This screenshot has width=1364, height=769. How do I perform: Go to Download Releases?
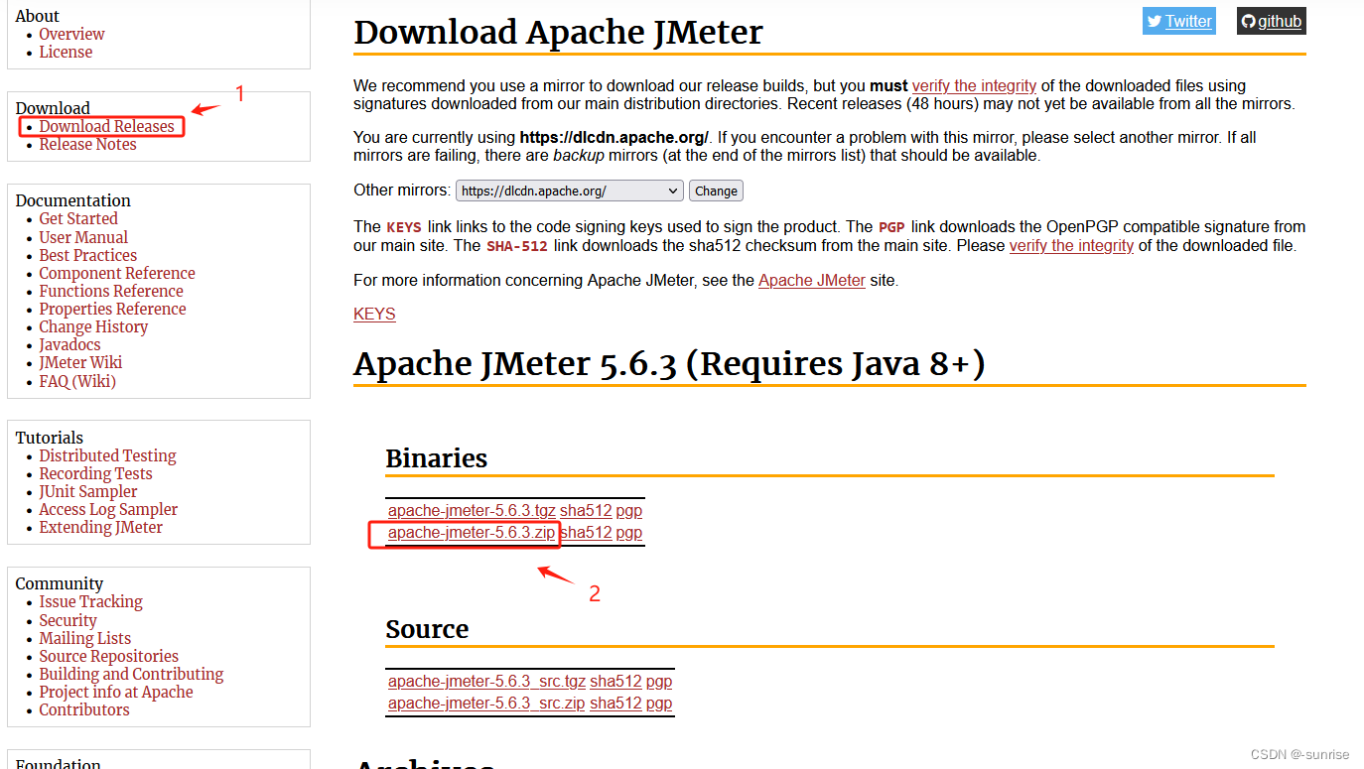coord(107,126)
